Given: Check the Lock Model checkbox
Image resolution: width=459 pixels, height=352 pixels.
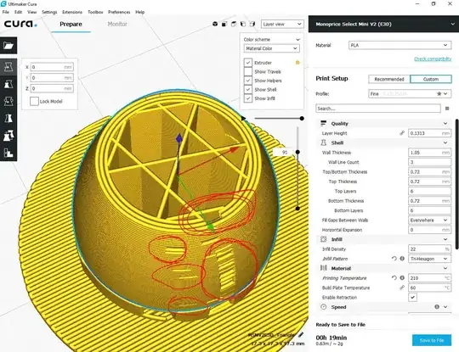Looking at the screenshot, I should (x=34, y=102).
